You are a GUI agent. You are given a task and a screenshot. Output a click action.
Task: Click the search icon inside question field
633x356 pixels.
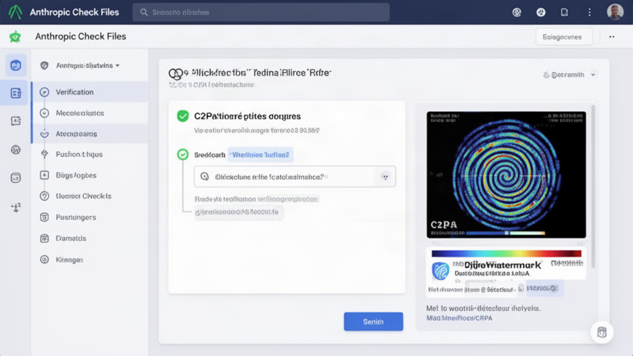[205, 177]
